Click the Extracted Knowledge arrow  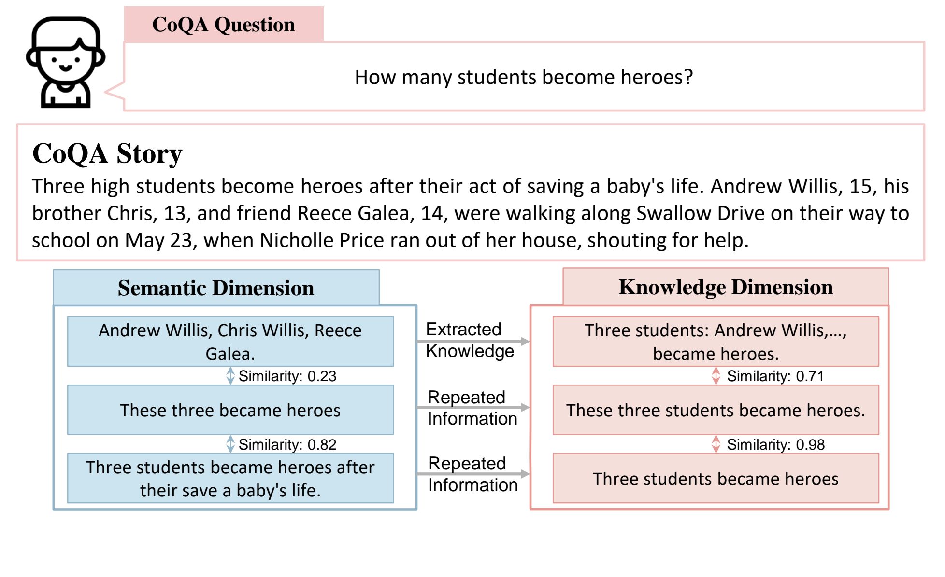pyautogui.click(x=473, y=341)
